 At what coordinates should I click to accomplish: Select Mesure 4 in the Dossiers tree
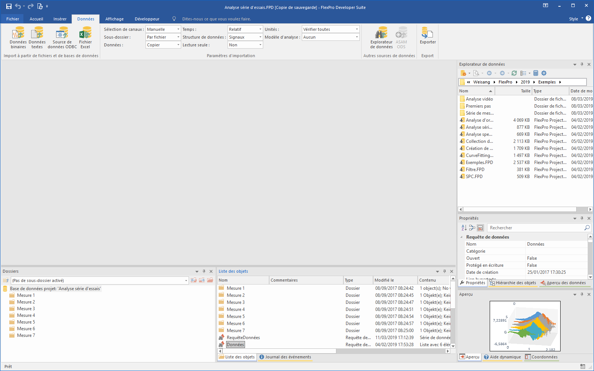click(x=26, y=315)
